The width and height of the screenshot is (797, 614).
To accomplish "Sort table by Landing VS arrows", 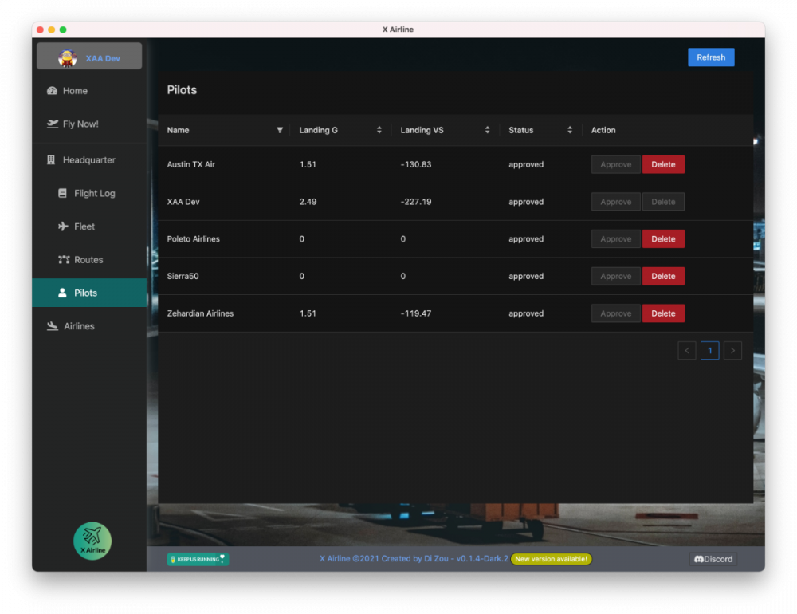I will point(487,130).
